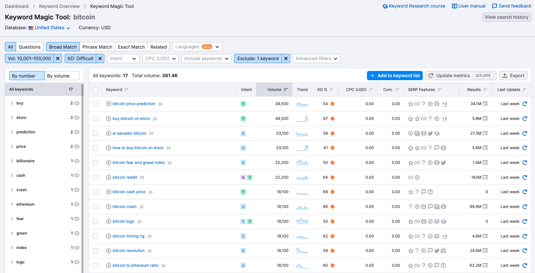Sort by Volume column icon
This screenshot has width=535, height=273.
[x=286, y=90]
